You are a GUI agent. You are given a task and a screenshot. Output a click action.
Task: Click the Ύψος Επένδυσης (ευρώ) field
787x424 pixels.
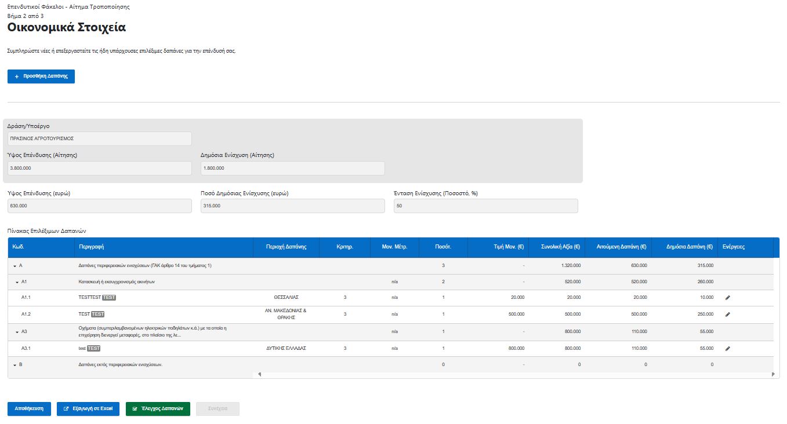click(99, 206)
